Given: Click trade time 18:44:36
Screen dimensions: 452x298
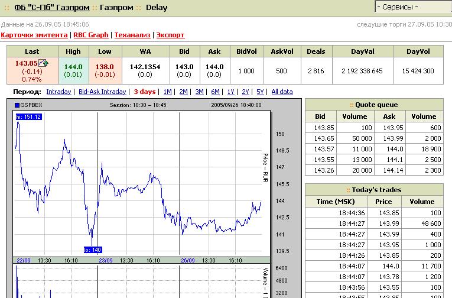Looking at the screenshot, I should coord(352,213).
